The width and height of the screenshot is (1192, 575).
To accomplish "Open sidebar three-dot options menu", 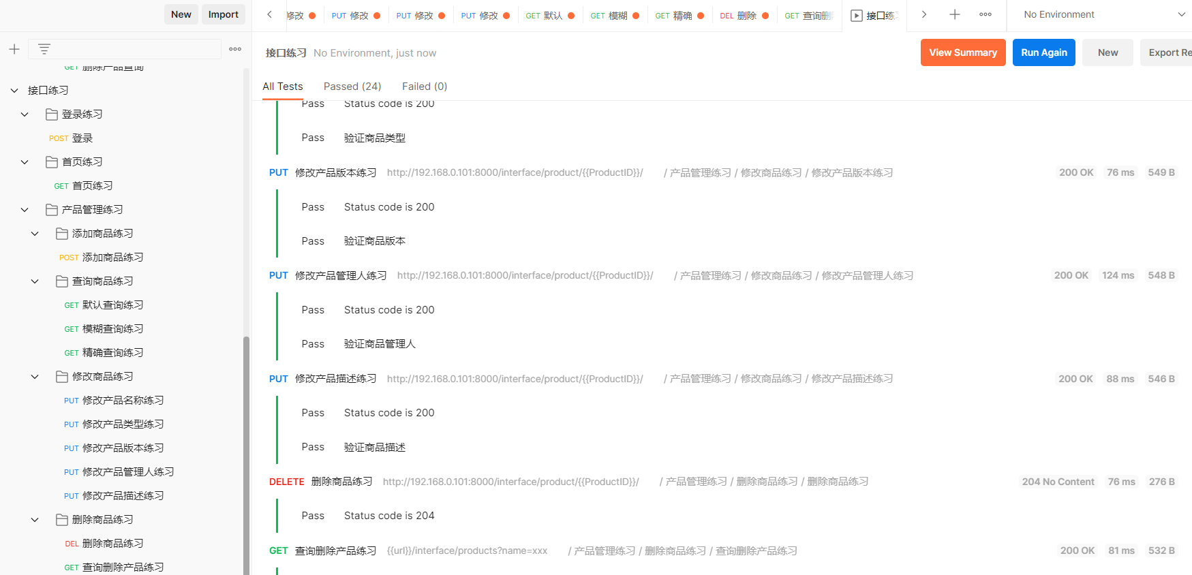I will [x=235, y=49].
